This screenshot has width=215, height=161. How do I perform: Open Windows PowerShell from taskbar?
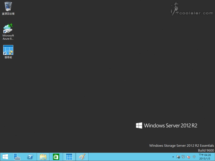coord(30,157)
